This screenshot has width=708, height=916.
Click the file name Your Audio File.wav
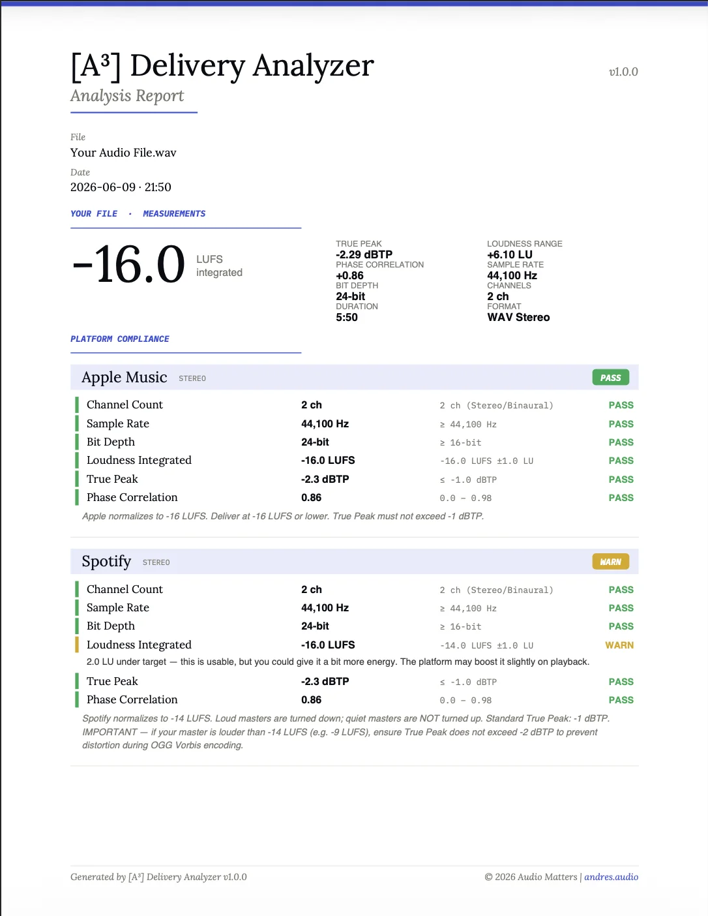[123, 153]
